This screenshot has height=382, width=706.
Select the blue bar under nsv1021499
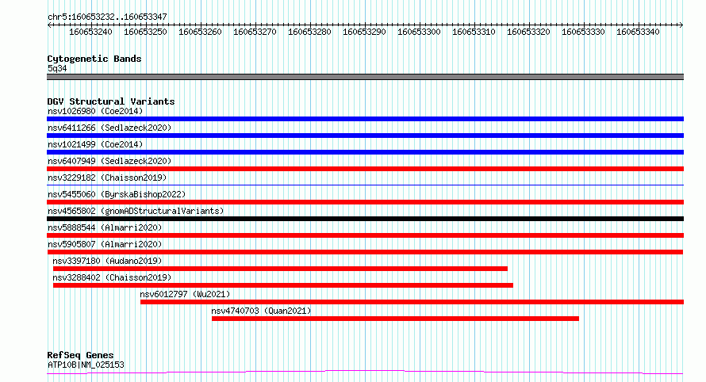coord(365,152)
